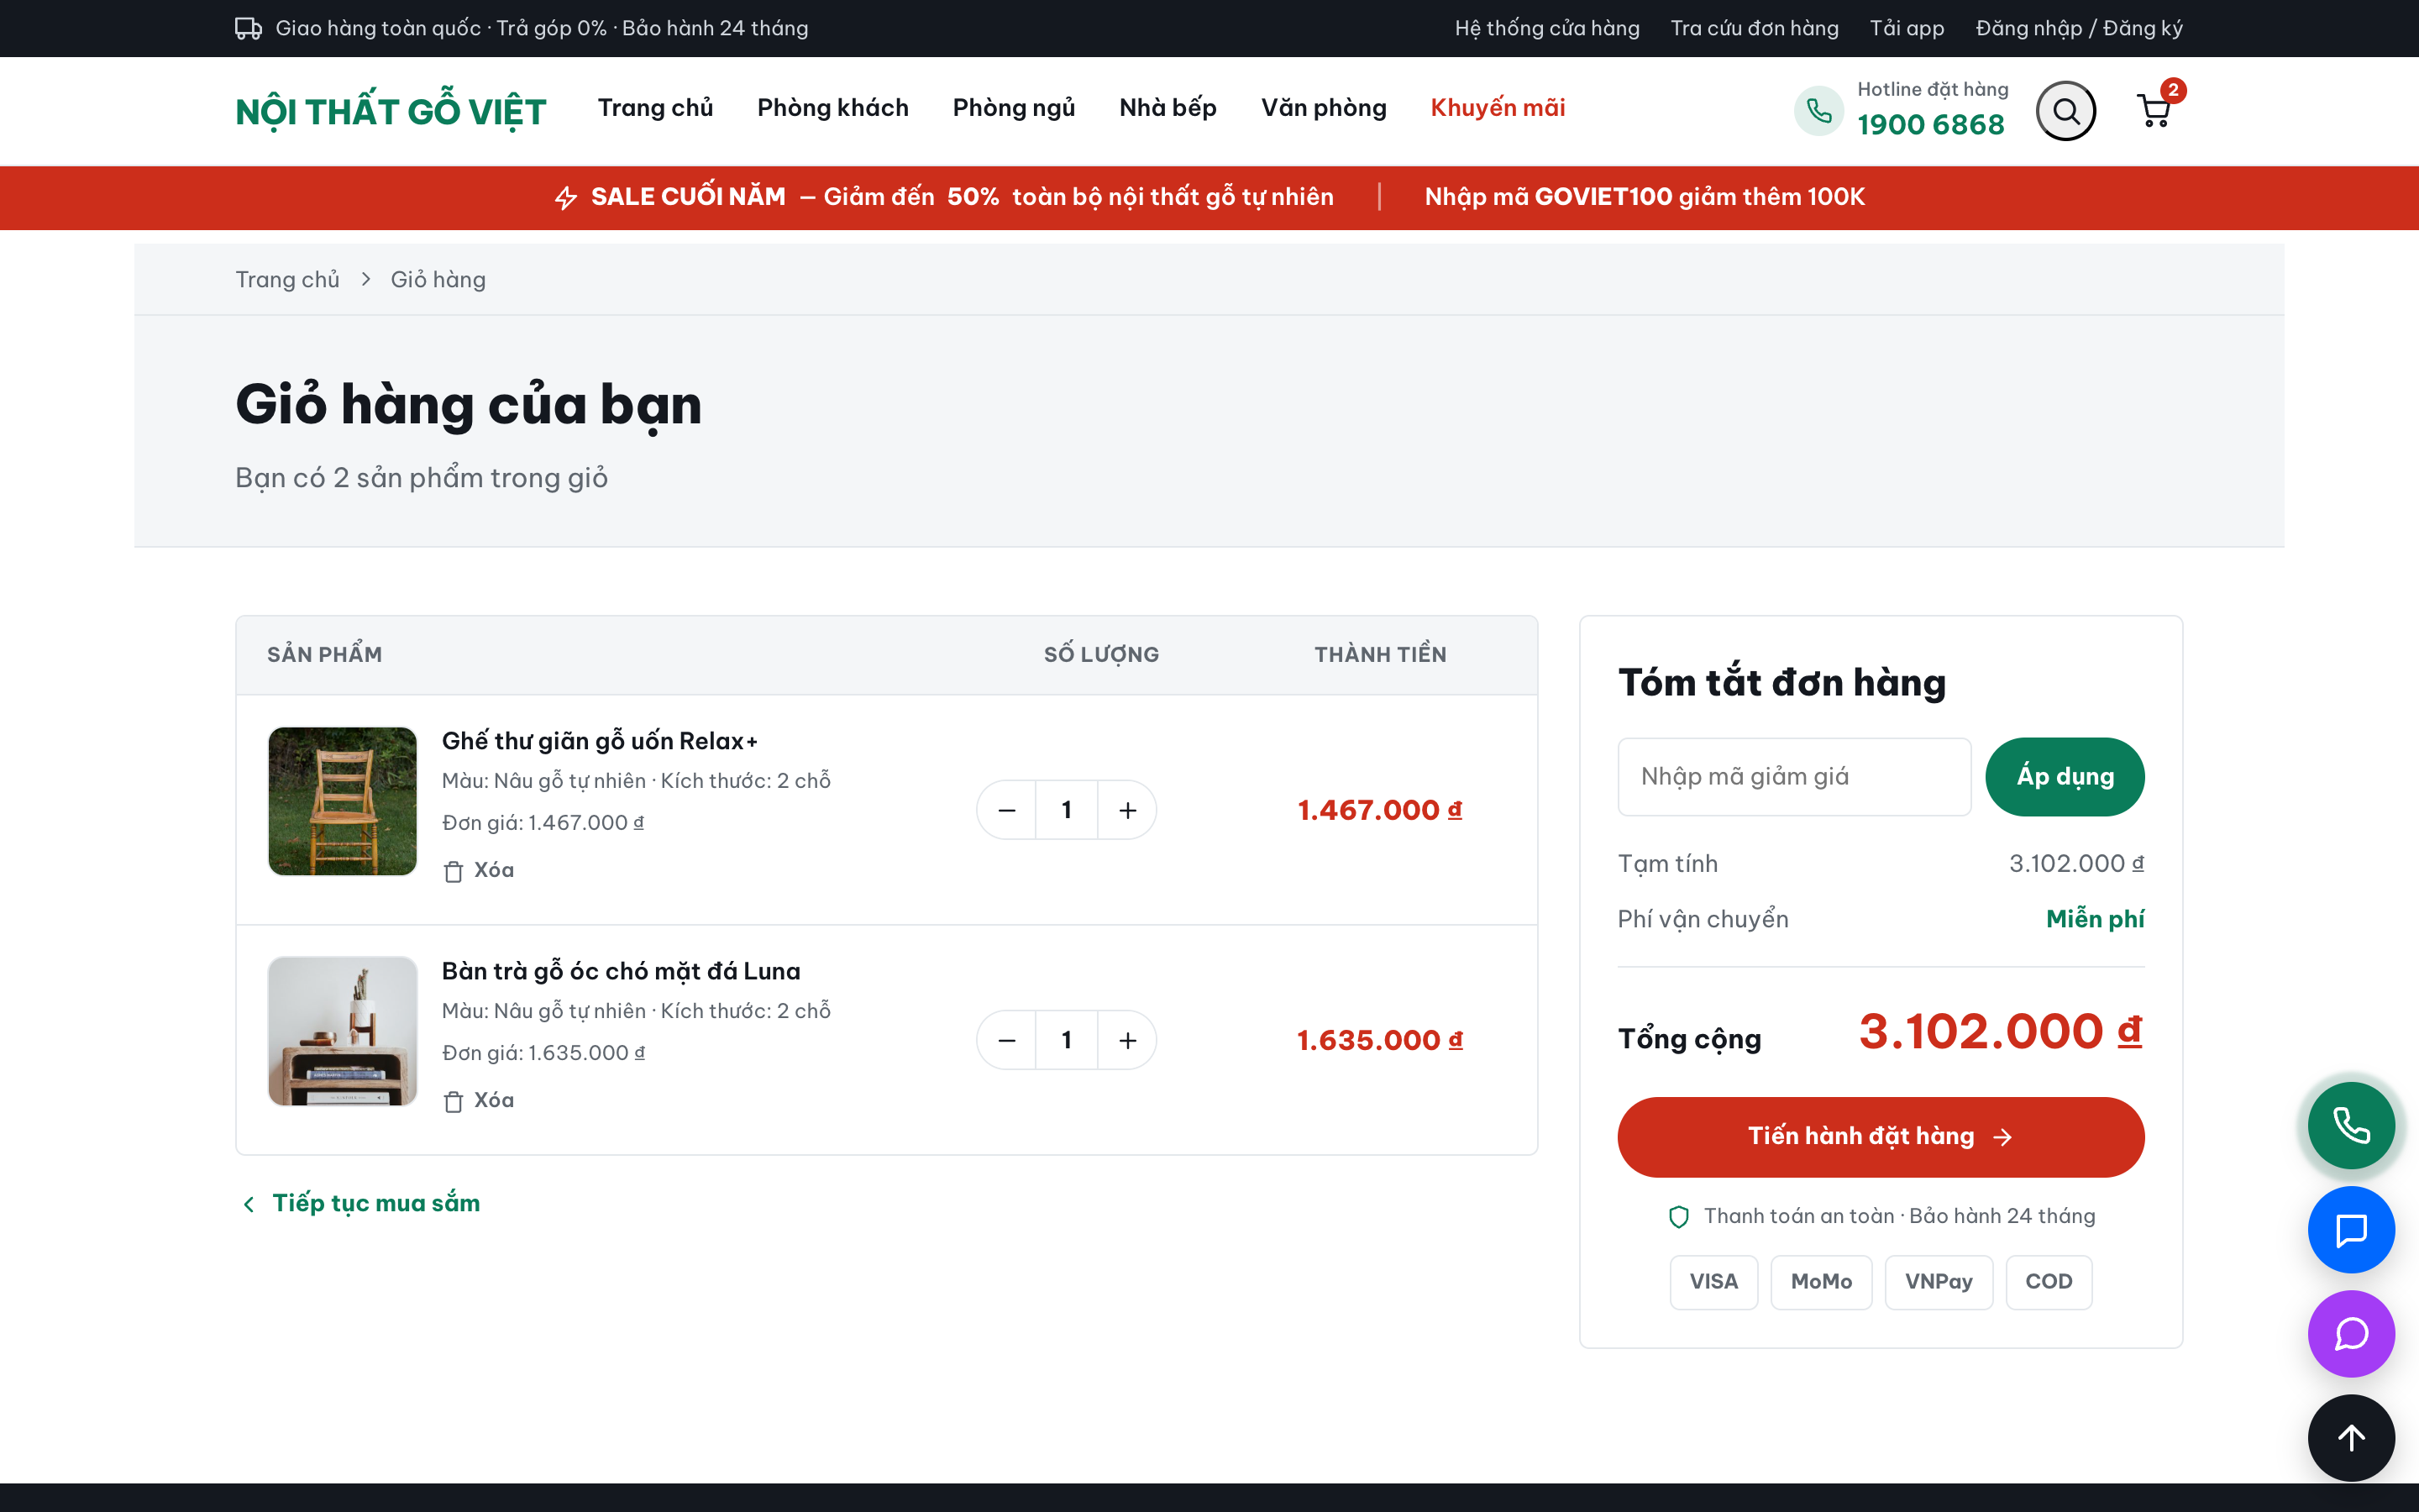Open the Luna tea table thumbnail

[343, 1031]
